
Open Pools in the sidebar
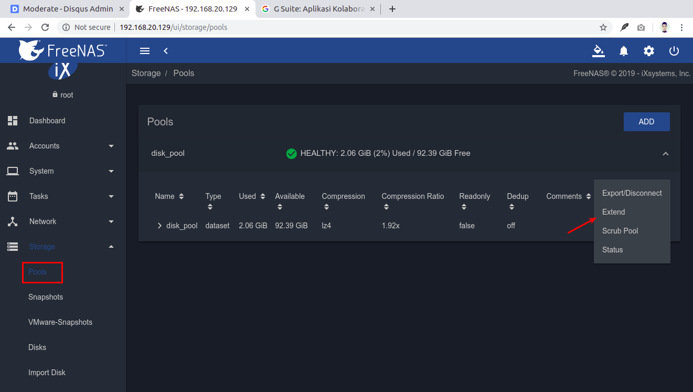(38, 272)
